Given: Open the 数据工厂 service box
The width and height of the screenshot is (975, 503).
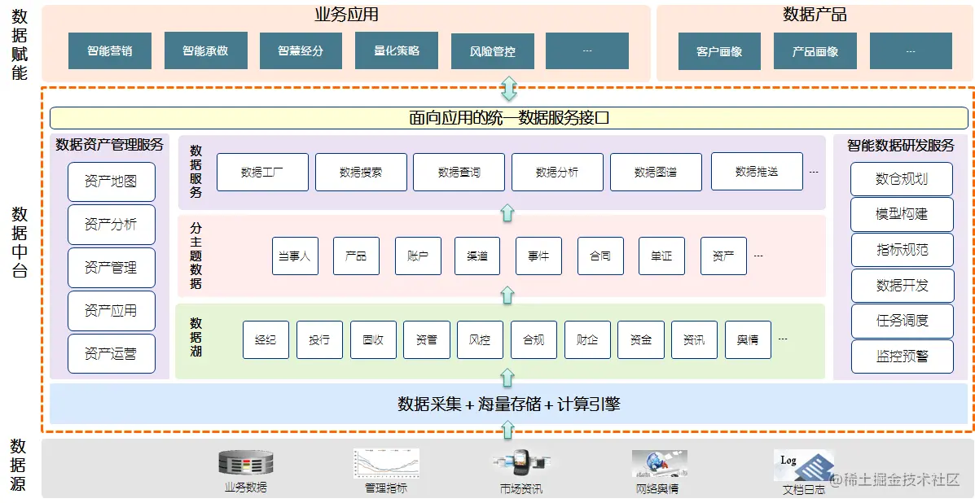Looking at the screenshot, I should pyautogui.click(x=261, y=172).
